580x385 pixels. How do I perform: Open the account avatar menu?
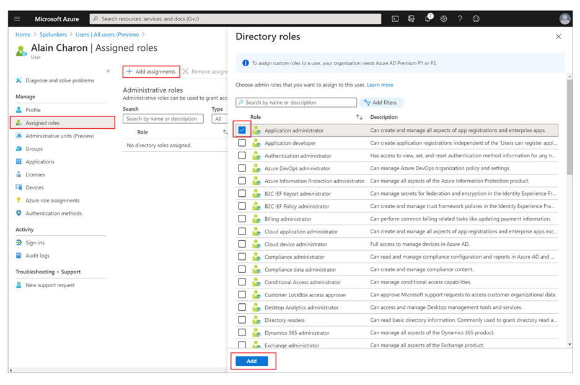pos(565,19)
